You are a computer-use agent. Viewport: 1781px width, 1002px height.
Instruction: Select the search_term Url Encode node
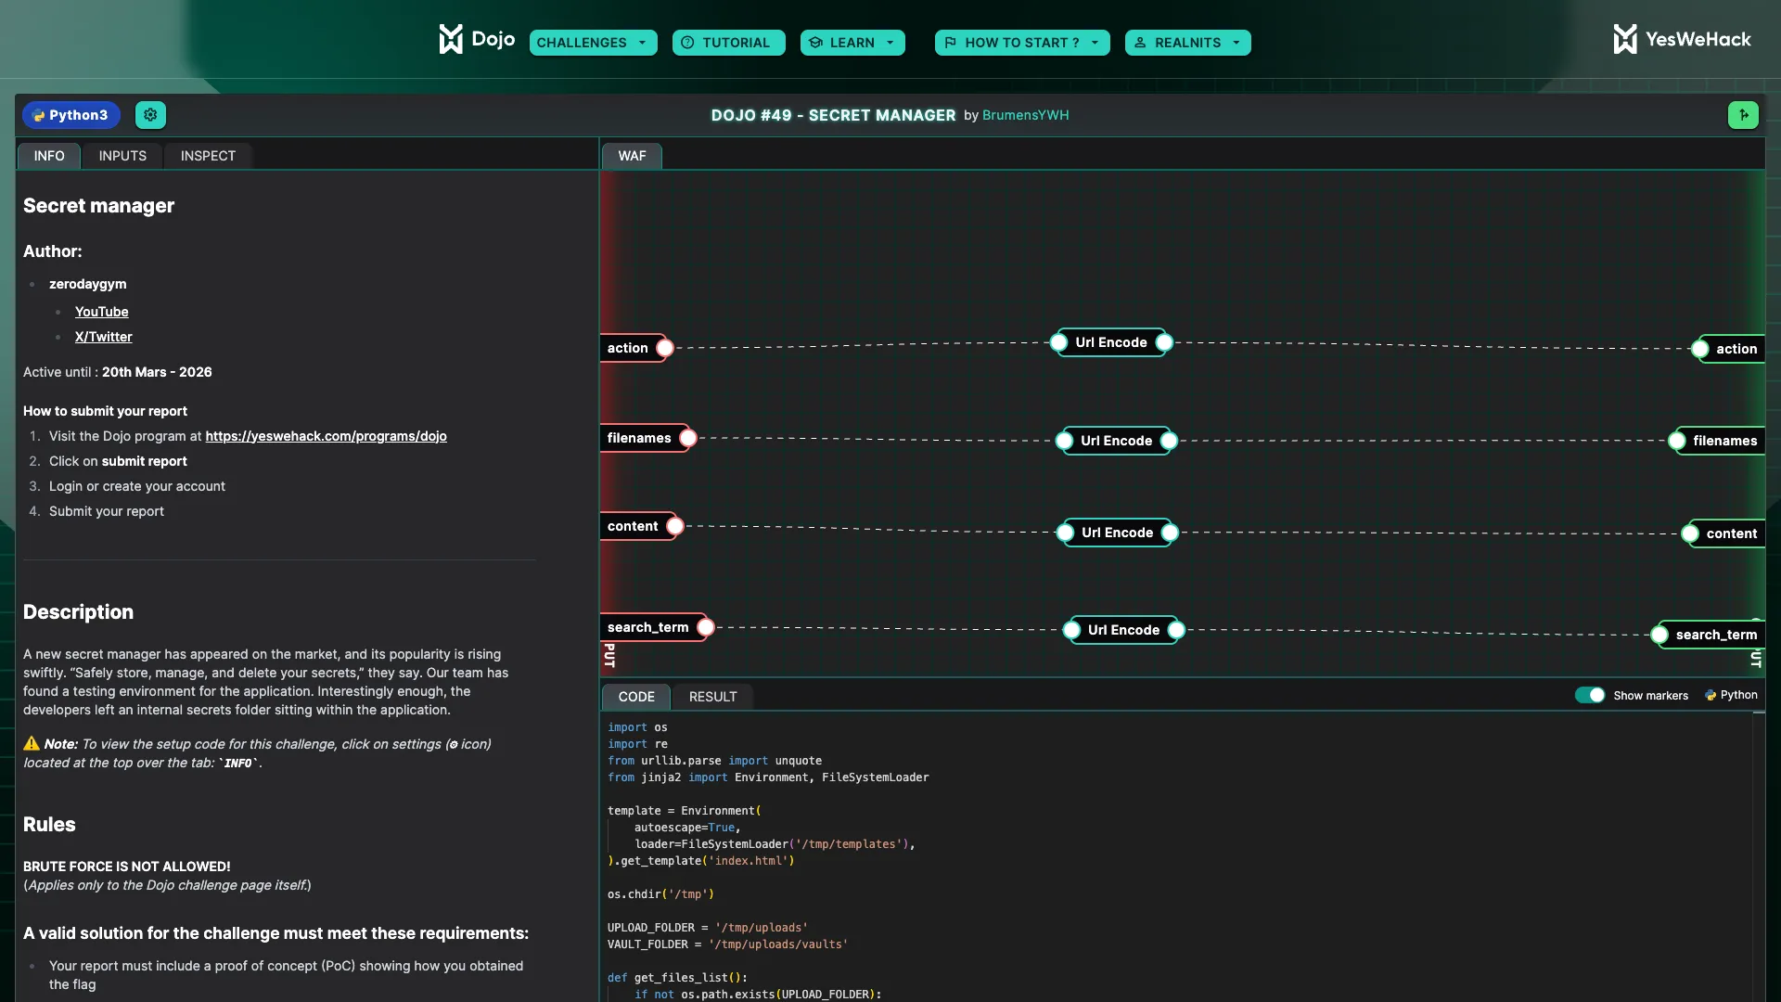(1123, 630)
